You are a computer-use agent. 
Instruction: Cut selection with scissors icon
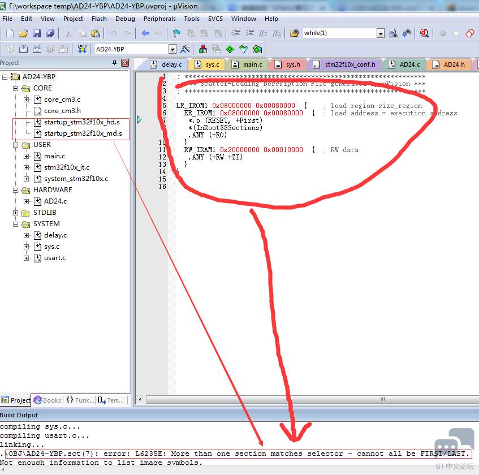(68, 33)
